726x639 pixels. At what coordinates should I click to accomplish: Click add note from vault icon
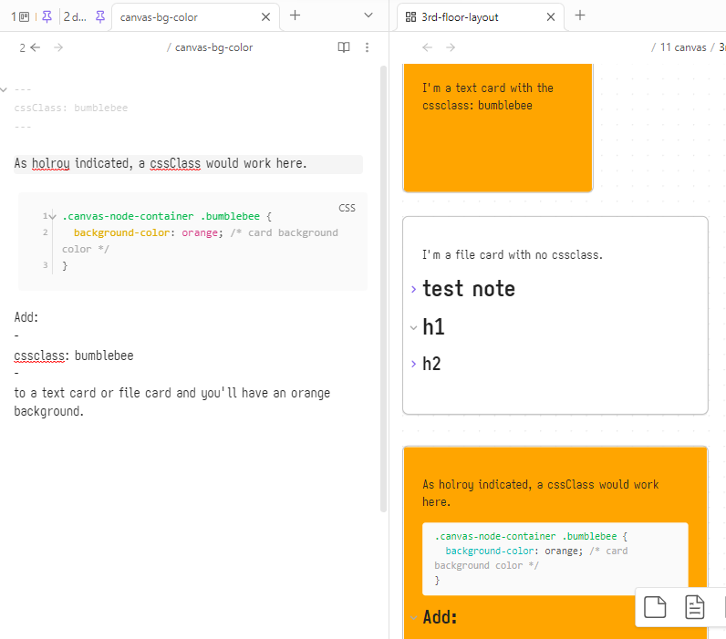click(x=695, y=607)
